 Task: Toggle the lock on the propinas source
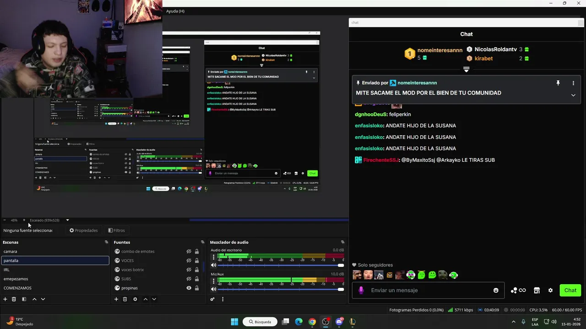pos(197,288)
